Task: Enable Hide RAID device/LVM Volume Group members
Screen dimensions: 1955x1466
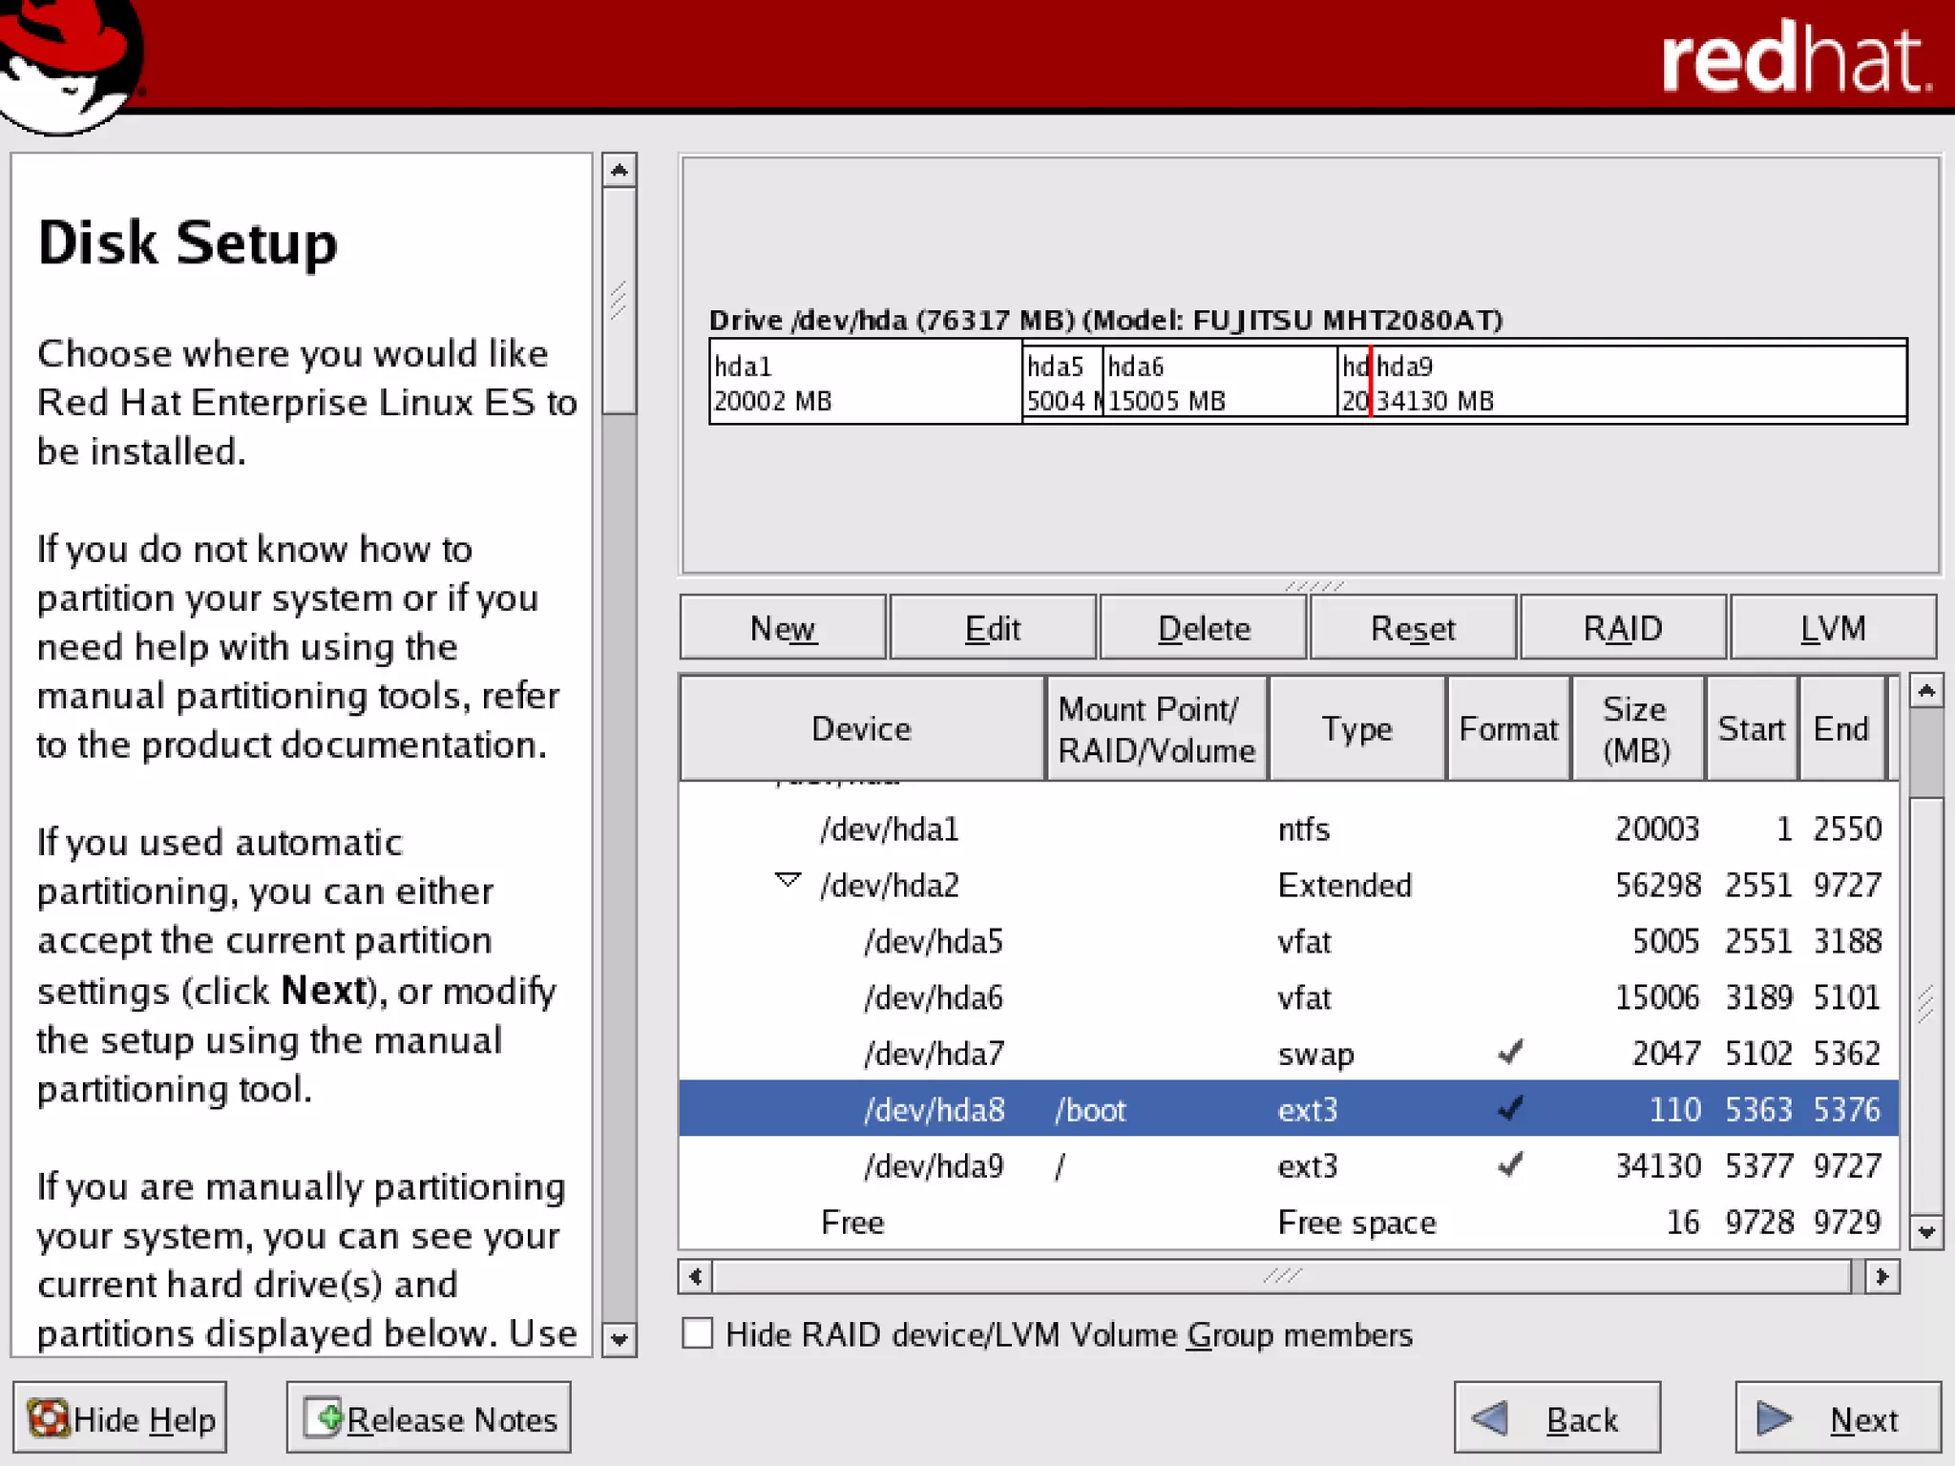Action: tap(698, 1333)
